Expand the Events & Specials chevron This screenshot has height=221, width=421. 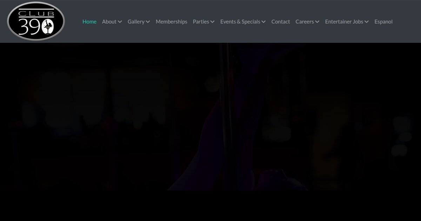[x=263, y=22]
